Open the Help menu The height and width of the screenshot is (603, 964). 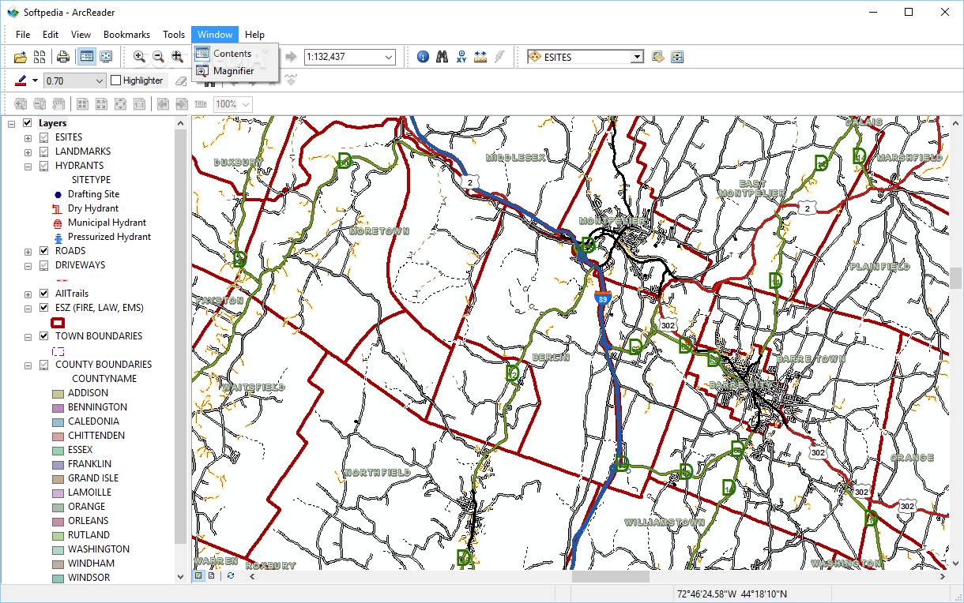pos(254,35)
